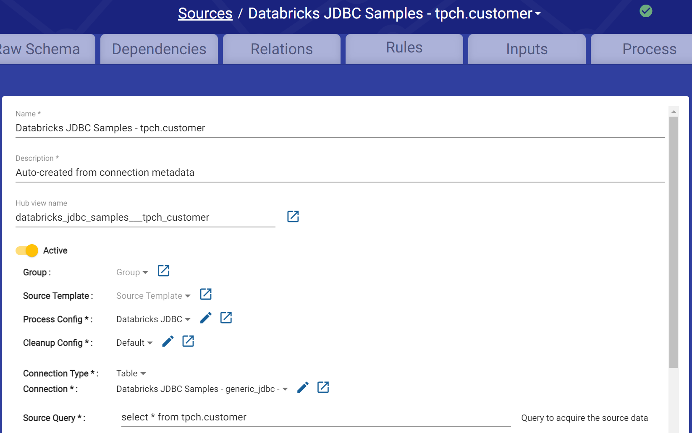
Task: Switch to the Relations tab
Action: click(282, 49)
